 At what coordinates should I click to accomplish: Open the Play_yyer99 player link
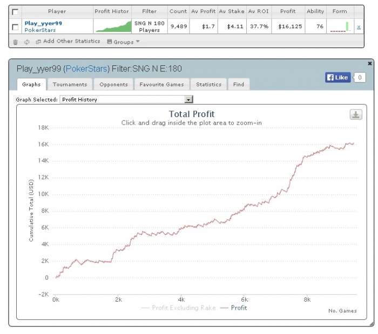click(43, 23)
